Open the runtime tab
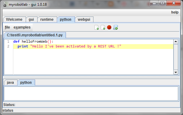The height and width of the screenshot is (115, 183). pyautogui.click(x=47, y=20)
